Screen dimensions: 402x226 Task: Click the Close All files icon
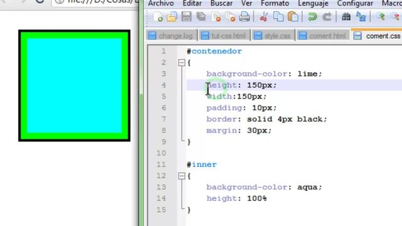[x=231, y=17]
